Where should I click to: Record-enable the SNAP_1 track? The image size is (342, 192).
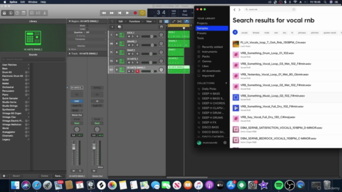tap(137, 54)
